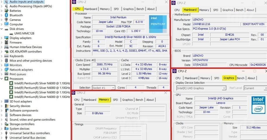
Task: Select Software devices category
Action: (x=20, y=115)
